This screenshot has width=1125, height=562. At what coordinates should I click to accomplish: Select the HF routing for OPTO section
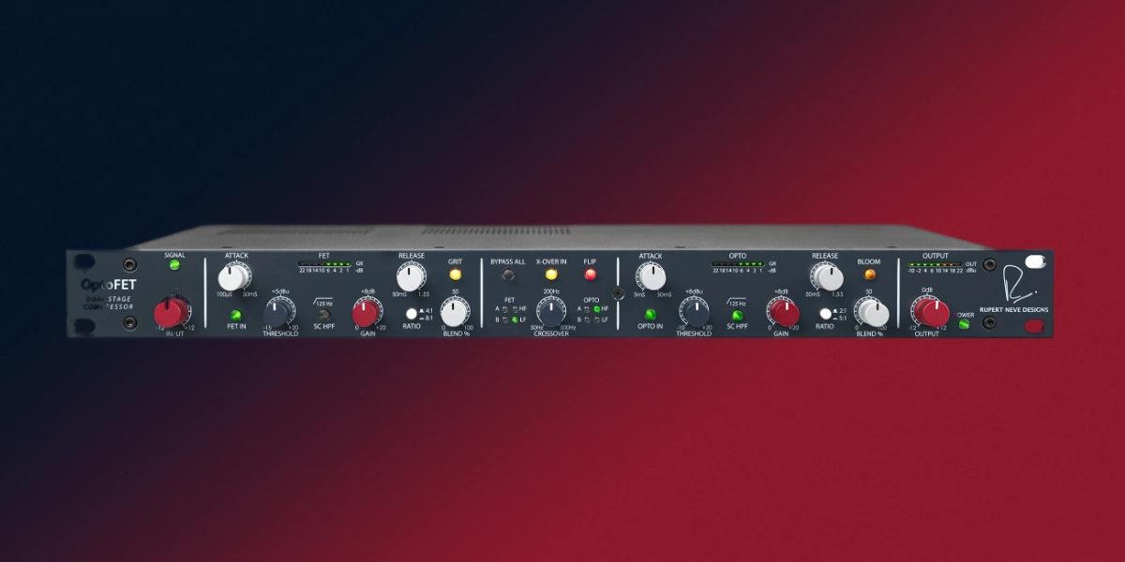click(x=597, y=308)
